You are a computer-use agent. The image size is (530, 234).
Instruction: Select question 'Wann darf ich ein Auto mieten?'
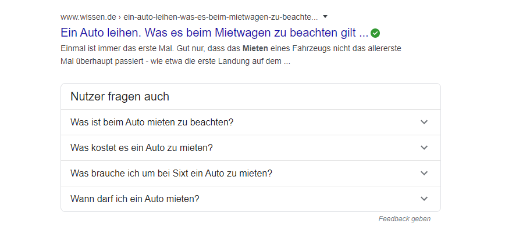pos(251,199)
